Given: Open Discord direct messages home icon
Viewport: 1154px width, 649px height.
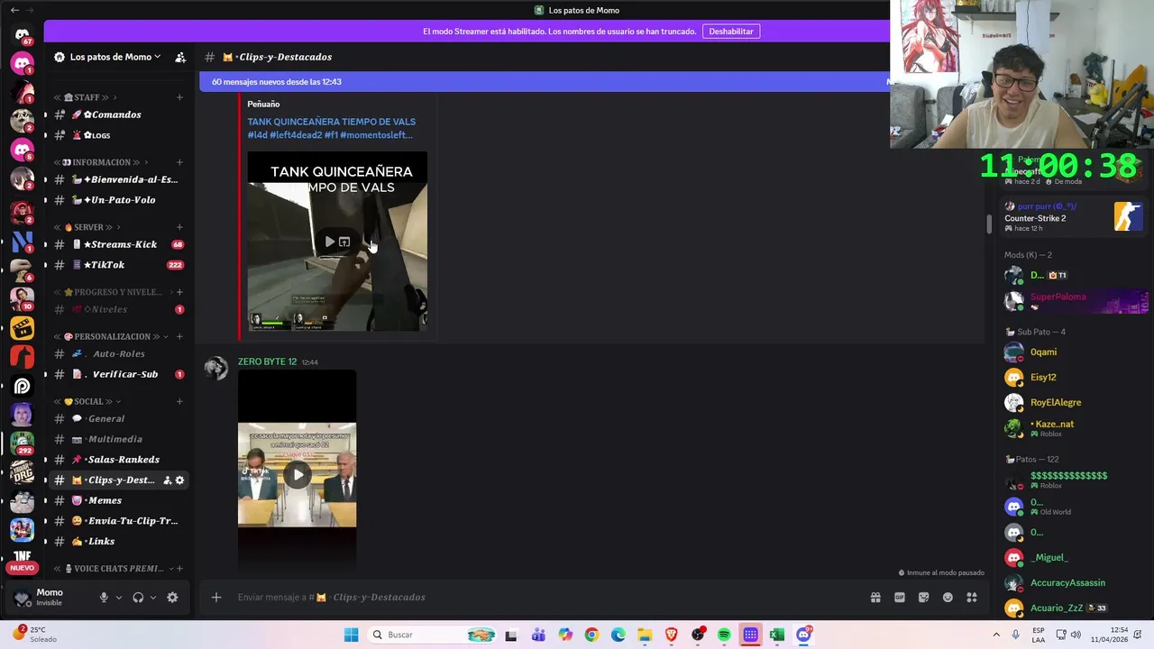Looking at the screenshot, I should pos(22,34).
